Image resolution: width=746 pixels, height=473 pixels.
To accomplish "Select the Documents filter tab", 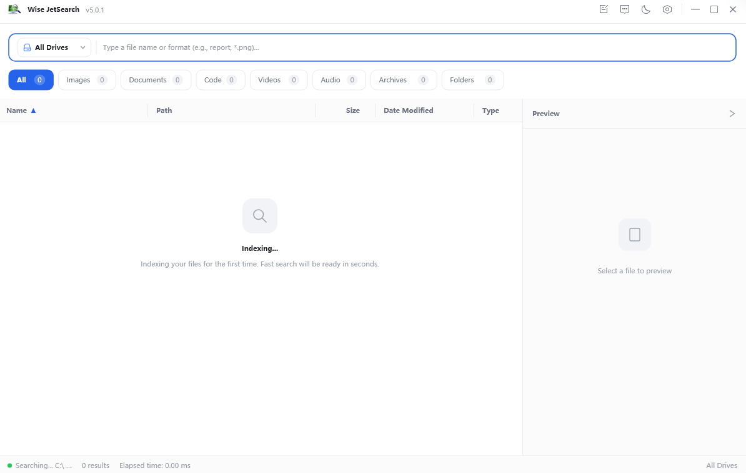I will tap(156, 80).
